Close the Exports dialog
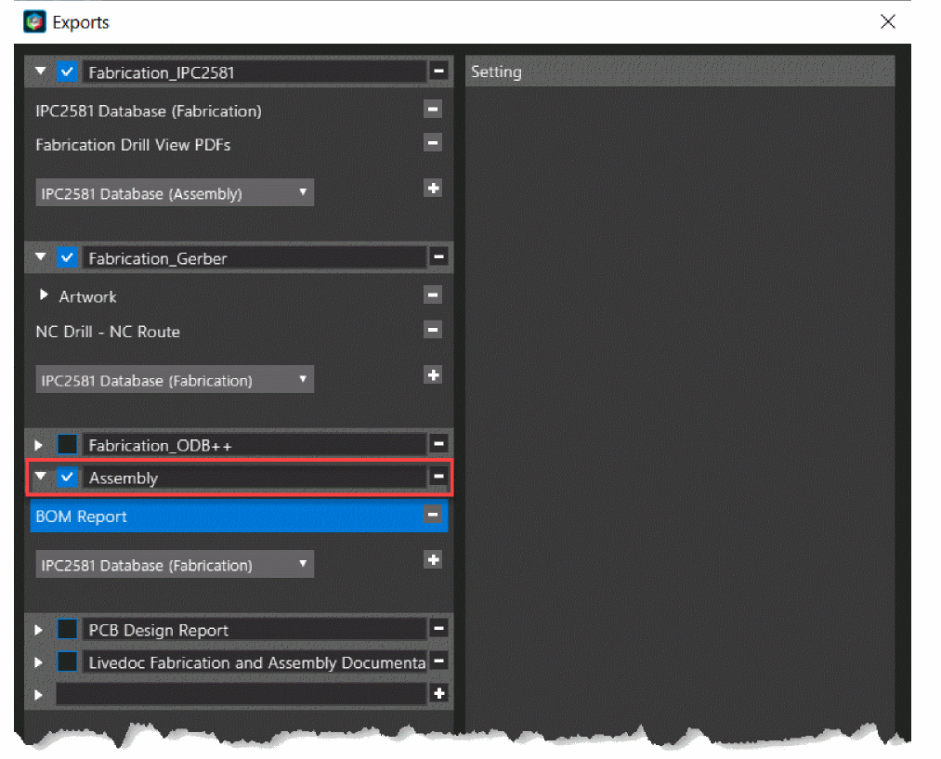The height and width of the screenshot is (759, 941). 888,21
